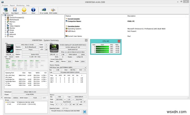The image size is (190, 115).
Task: Click the Video Adapter icon in the tree
Action: tap(8, 26)
